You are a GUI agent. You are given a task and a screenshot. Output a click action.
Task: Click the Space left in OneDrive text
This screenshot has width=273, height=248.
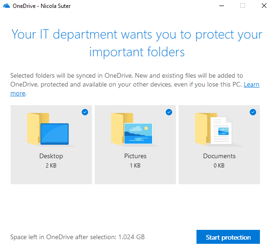tap(77, 237)
